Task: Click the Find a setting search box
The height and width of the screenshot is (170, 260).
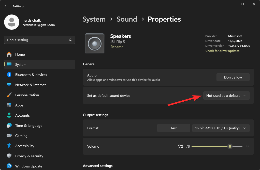Action: coord(39,40)
